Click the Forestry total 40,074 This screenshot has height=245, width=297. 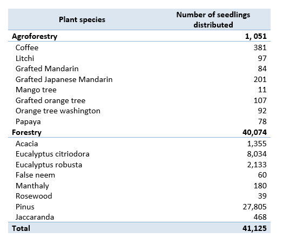254,132
